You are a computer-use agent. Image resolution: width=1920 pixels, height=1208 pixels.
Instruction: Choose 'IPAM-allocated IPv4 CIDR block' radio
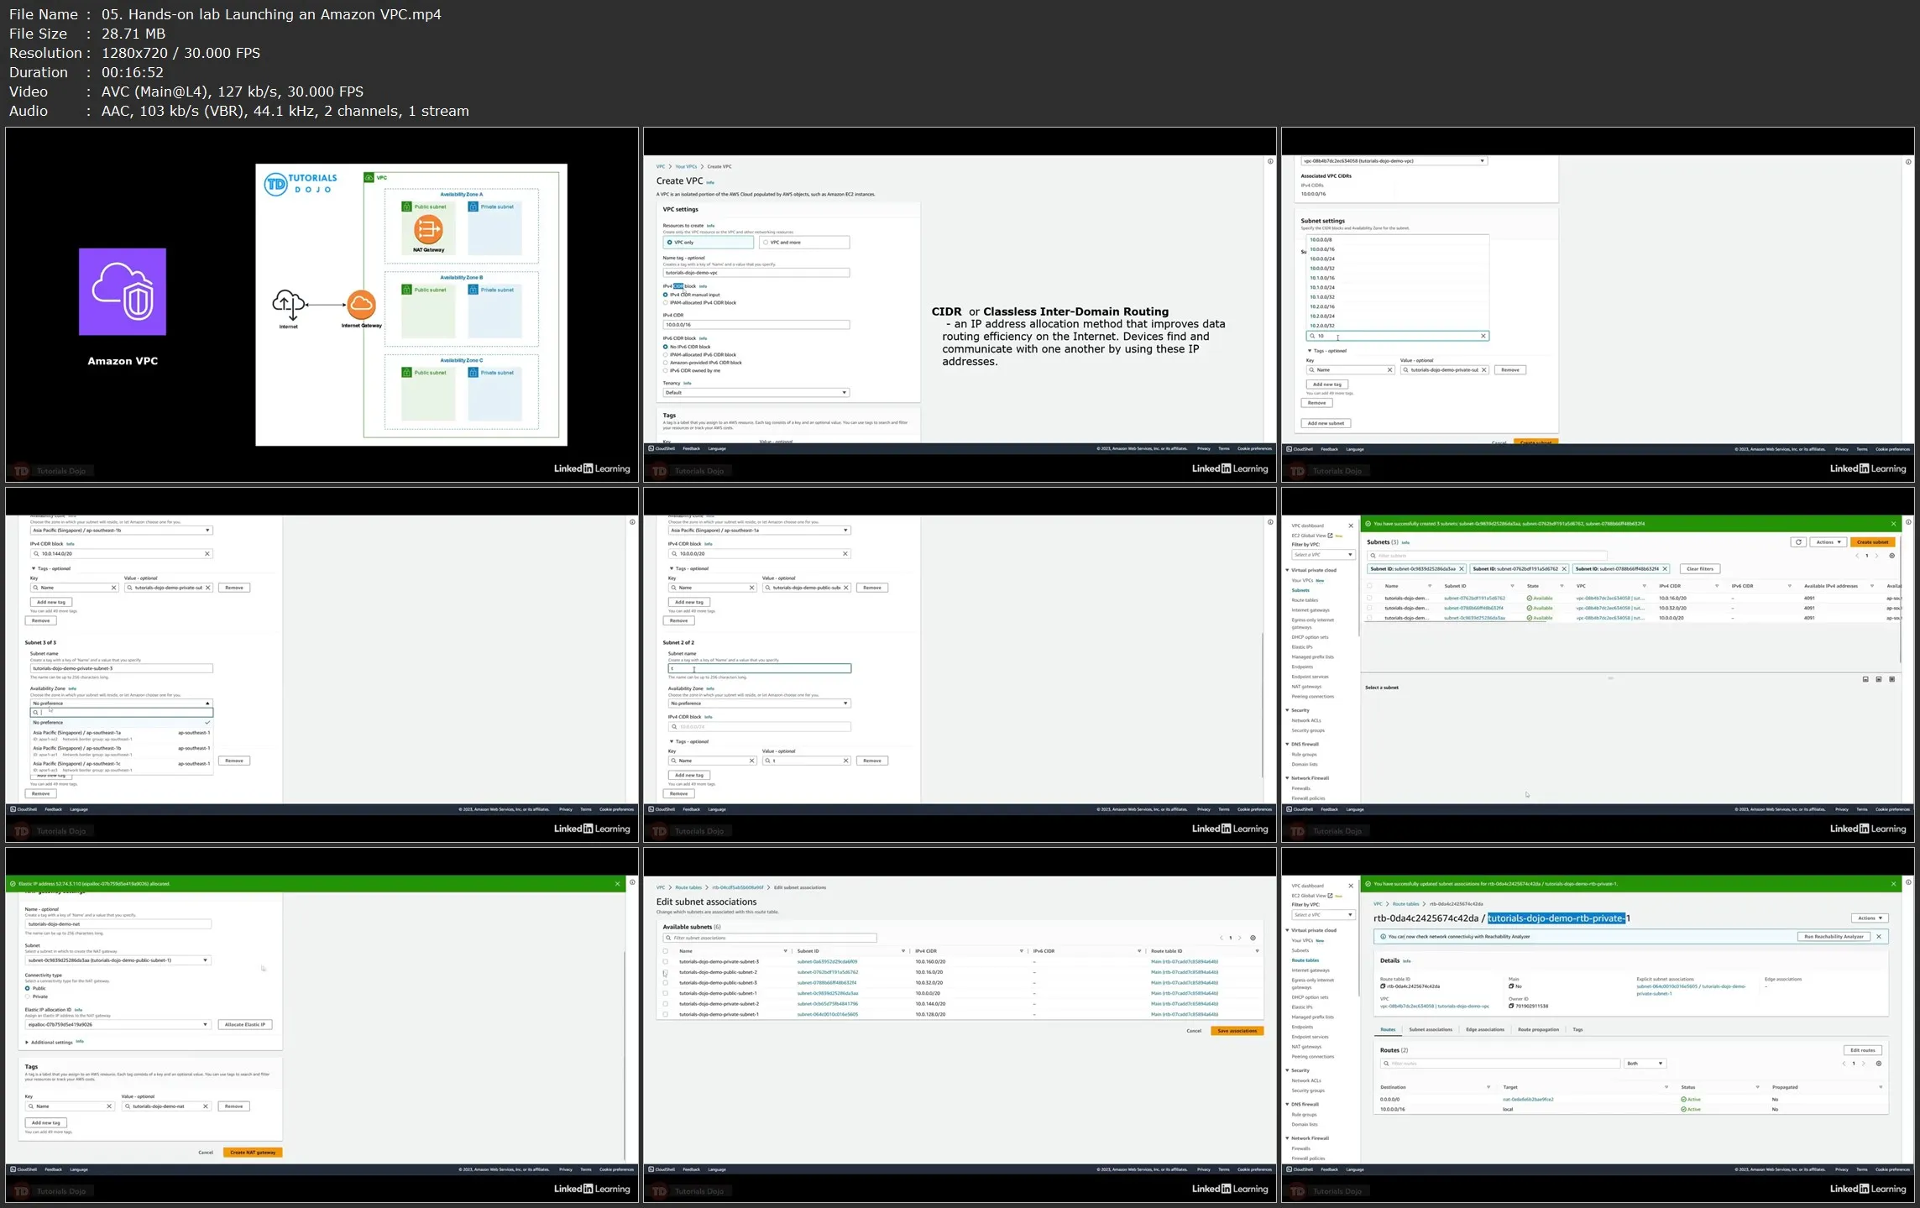click(666, 303)
